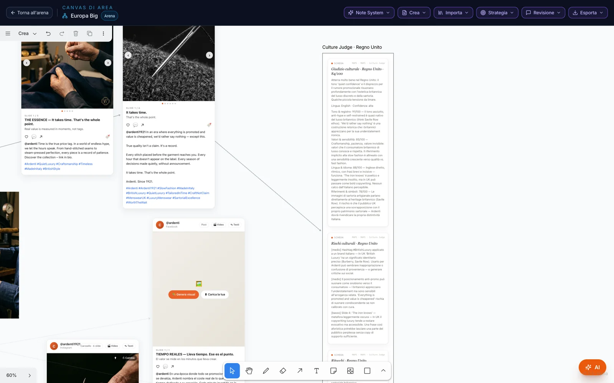Choose the rectangle shape tool
Image resolution: width=614 pixels, height=383 pixels.
click(x=367, y=371)
